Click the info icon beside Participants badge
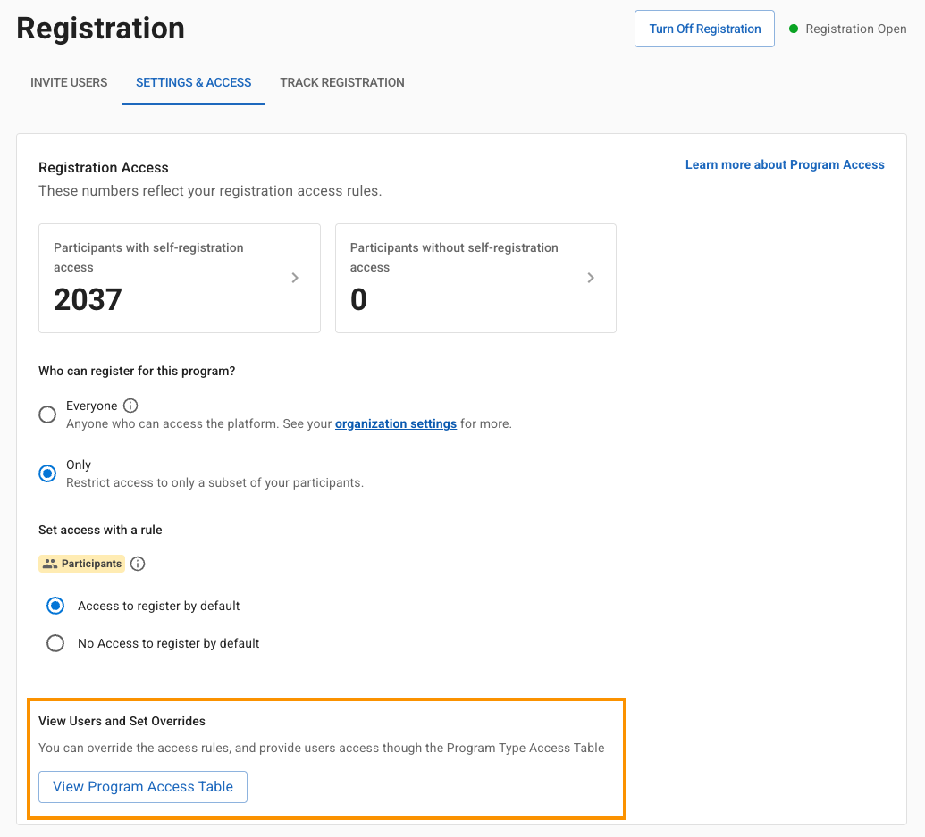The width and height of the screenshot is (925, 837). coord(138,564)
